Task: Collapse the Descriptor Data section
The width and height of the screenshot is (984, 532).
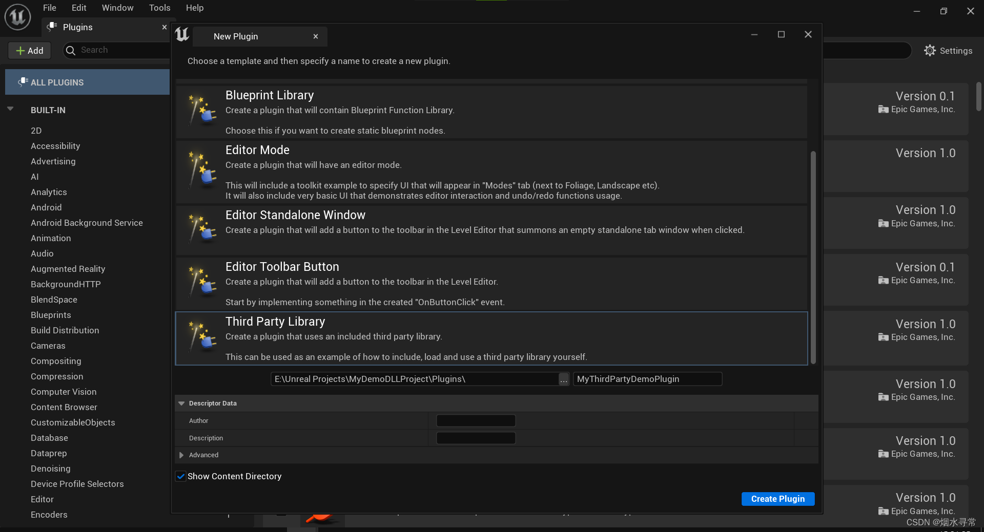Action: [181, 403]
